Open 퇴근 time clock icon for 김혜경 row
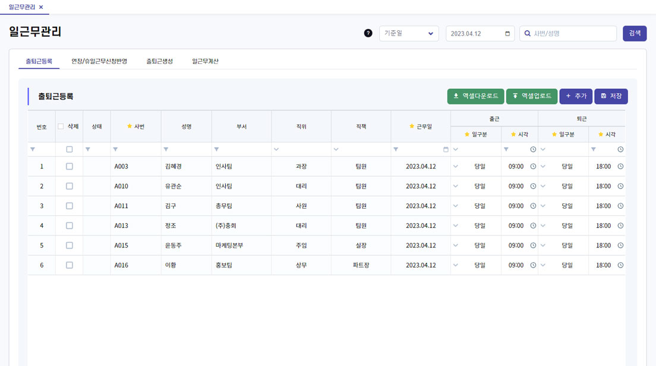 (x=620, y=166)
